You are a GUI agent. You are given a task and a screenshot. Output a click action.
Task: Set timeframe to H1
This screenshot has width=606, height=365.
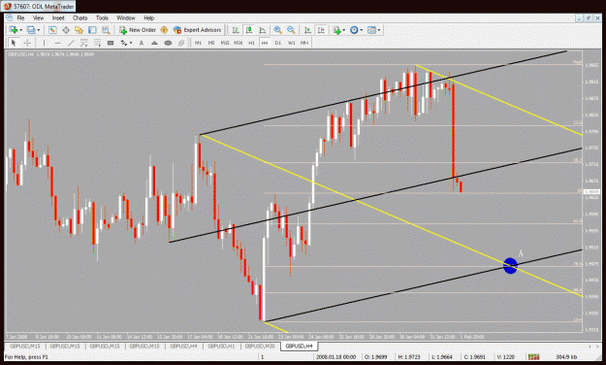(x=251, y=43)
